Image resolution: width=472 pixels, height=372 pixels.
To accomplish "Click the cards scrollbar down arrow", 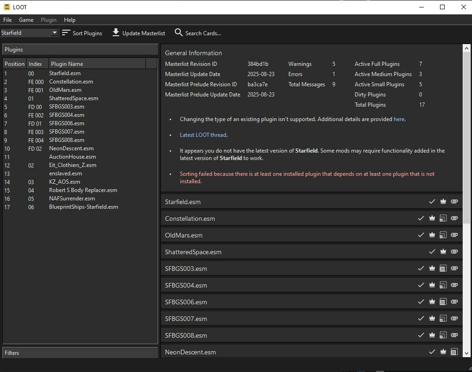I will coord(466,353).
